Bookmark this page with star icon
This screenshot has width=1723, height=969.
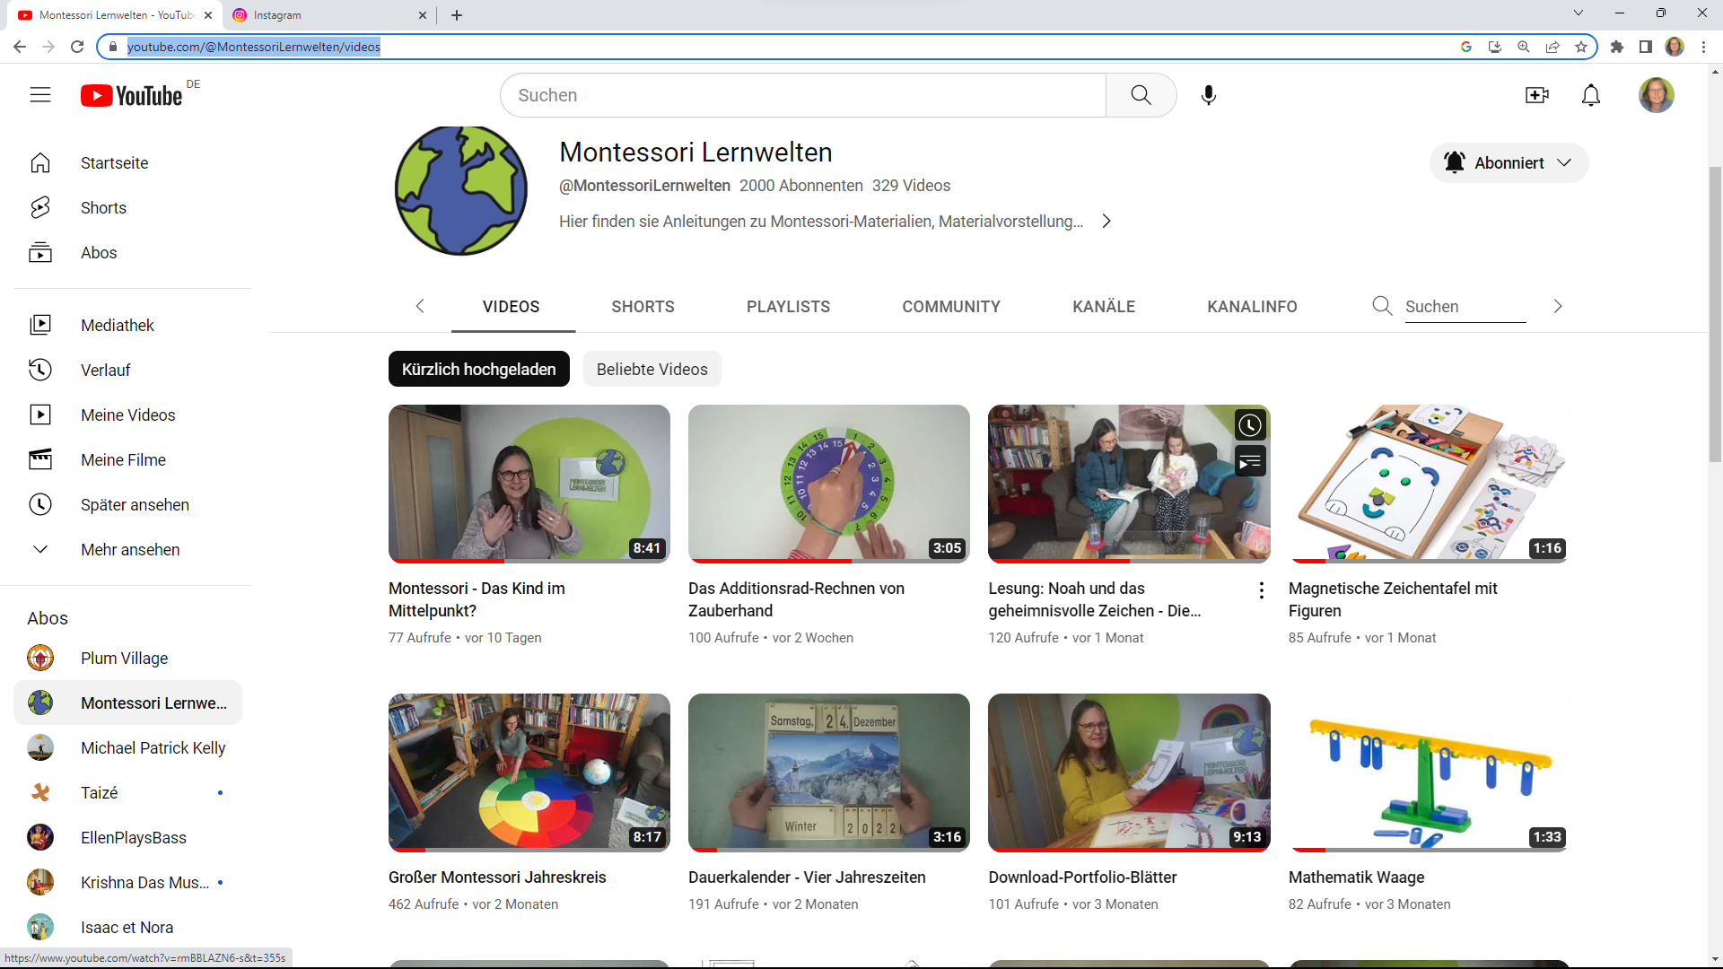coord(1581,47)
